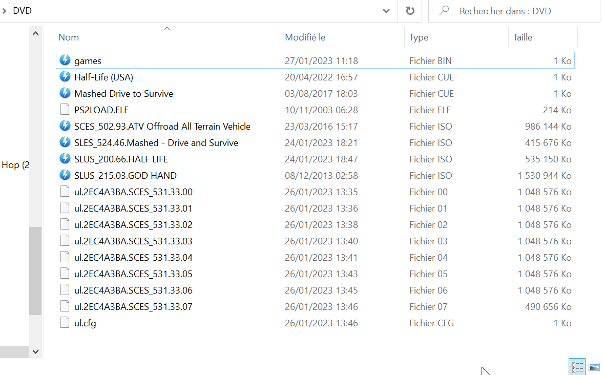The image size is (605, 375).
Task: Expand the breadcrumb chevron before DVD
Action: click(x=4, y=11)
